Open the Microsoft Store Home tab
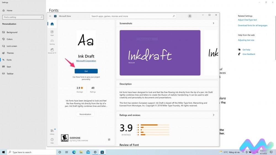 [x=52, y=24]
